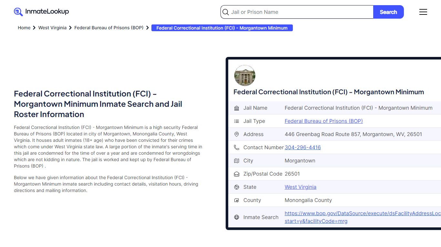Click chevron after Federal Bureau of Prisons breadcrumb
The image size is (441, 247).
tap(148, 28)
